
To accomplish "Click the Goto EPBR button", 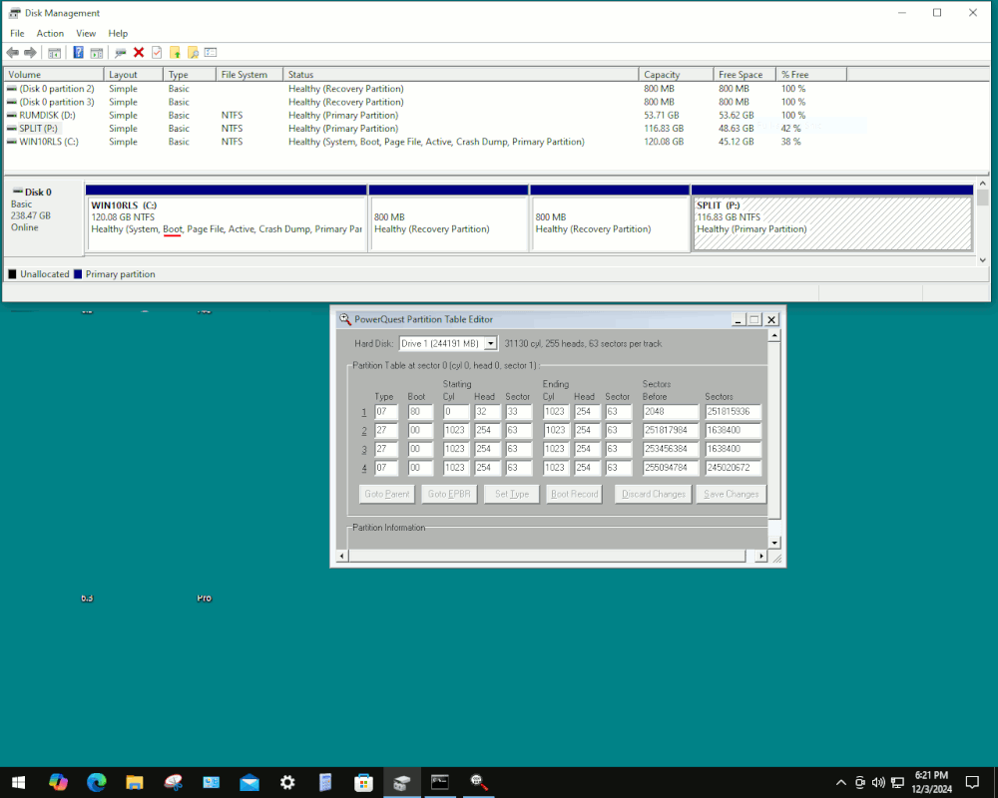I will [449, 494].
